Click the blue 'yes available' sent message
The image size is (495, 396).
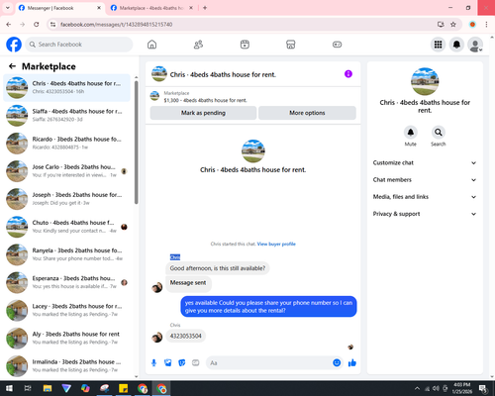click(268, 307)
